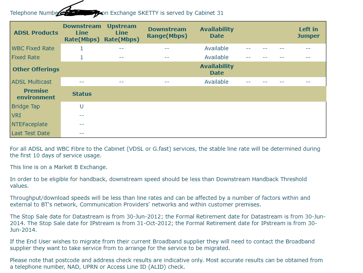The image size is (363, 273).
Task: Select the 'Last Test Date' row label
Action: [31, 133]
